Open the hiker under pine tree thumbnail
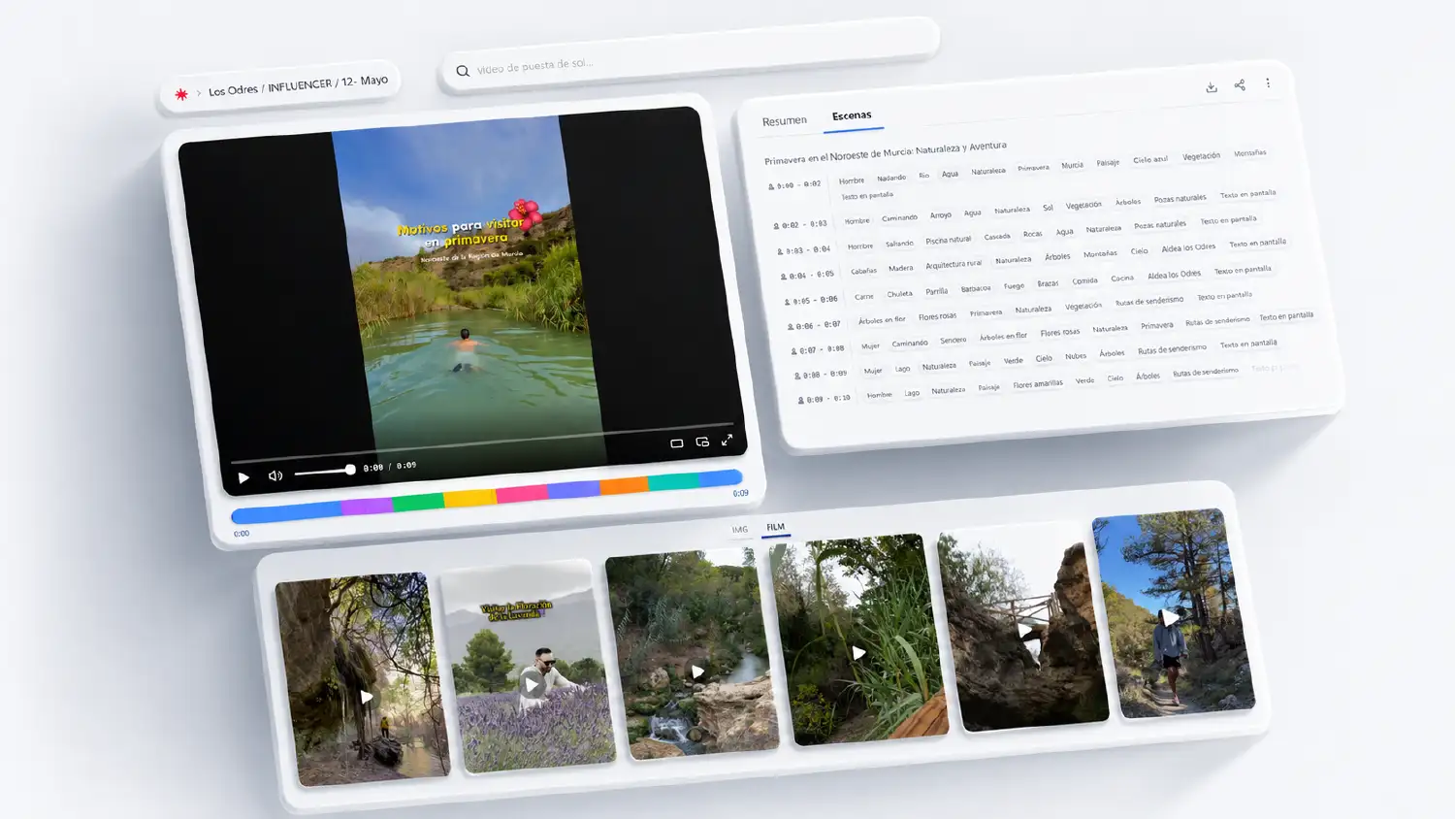This screenshot has height=819, width=1455. point(1174,613)
